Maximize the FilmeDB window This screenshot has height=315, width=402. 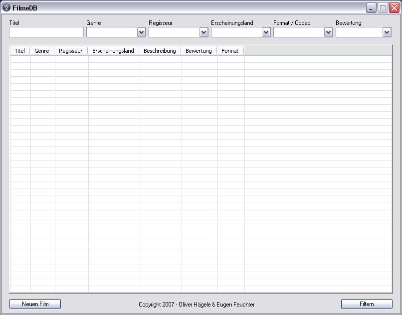383,8
